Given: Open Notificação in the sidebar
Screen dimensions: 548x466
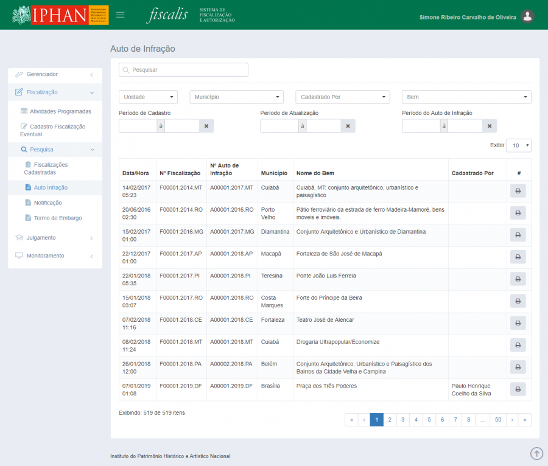Looking at the screenshot, I should (47, 203).
